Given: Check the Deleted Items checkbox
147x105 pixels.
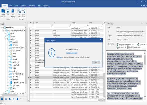Looking at the screenshot, I should [9, 51].
